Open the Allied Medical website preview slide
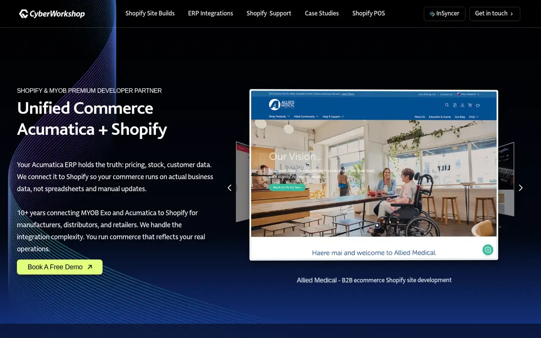This screenshot has height=338, width=541. (x=374, y=175)
